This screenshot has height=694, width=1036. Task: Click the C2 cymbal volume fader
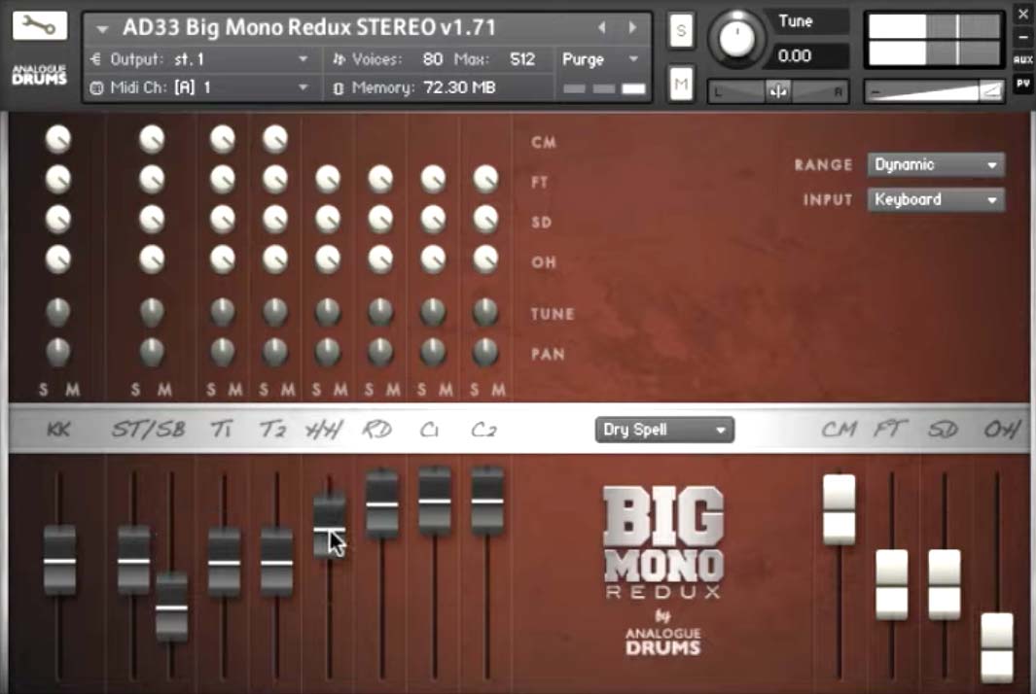click(x=487, y=502)
